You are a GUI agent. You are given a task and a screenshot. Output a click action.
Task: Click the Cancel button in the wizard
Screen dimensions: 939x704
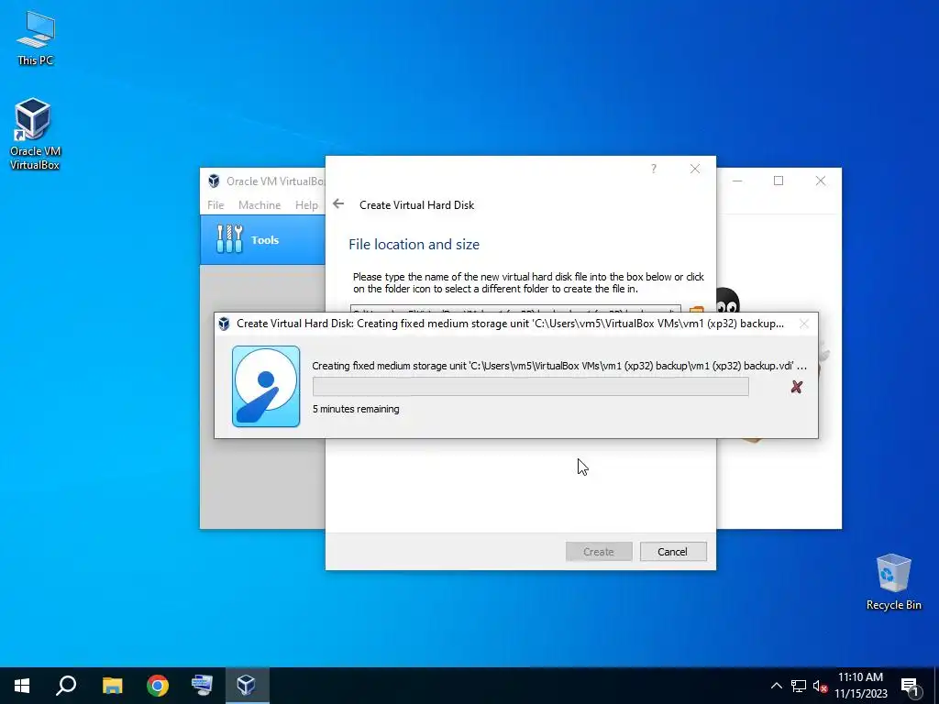coord(673,551)
